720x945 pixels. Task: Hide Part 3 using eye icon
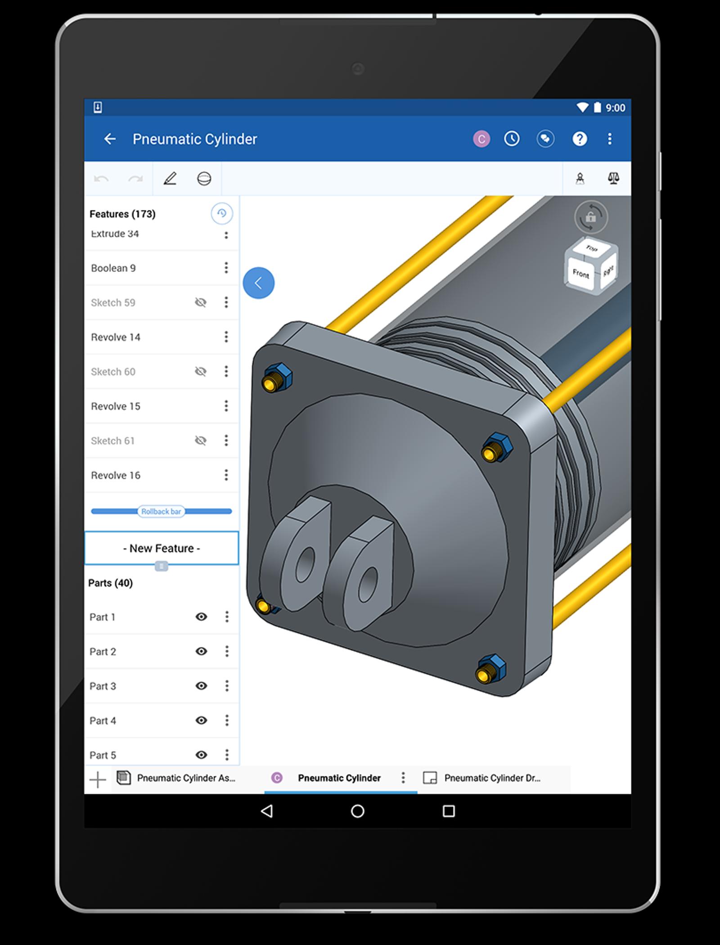(x=201, y=686)
